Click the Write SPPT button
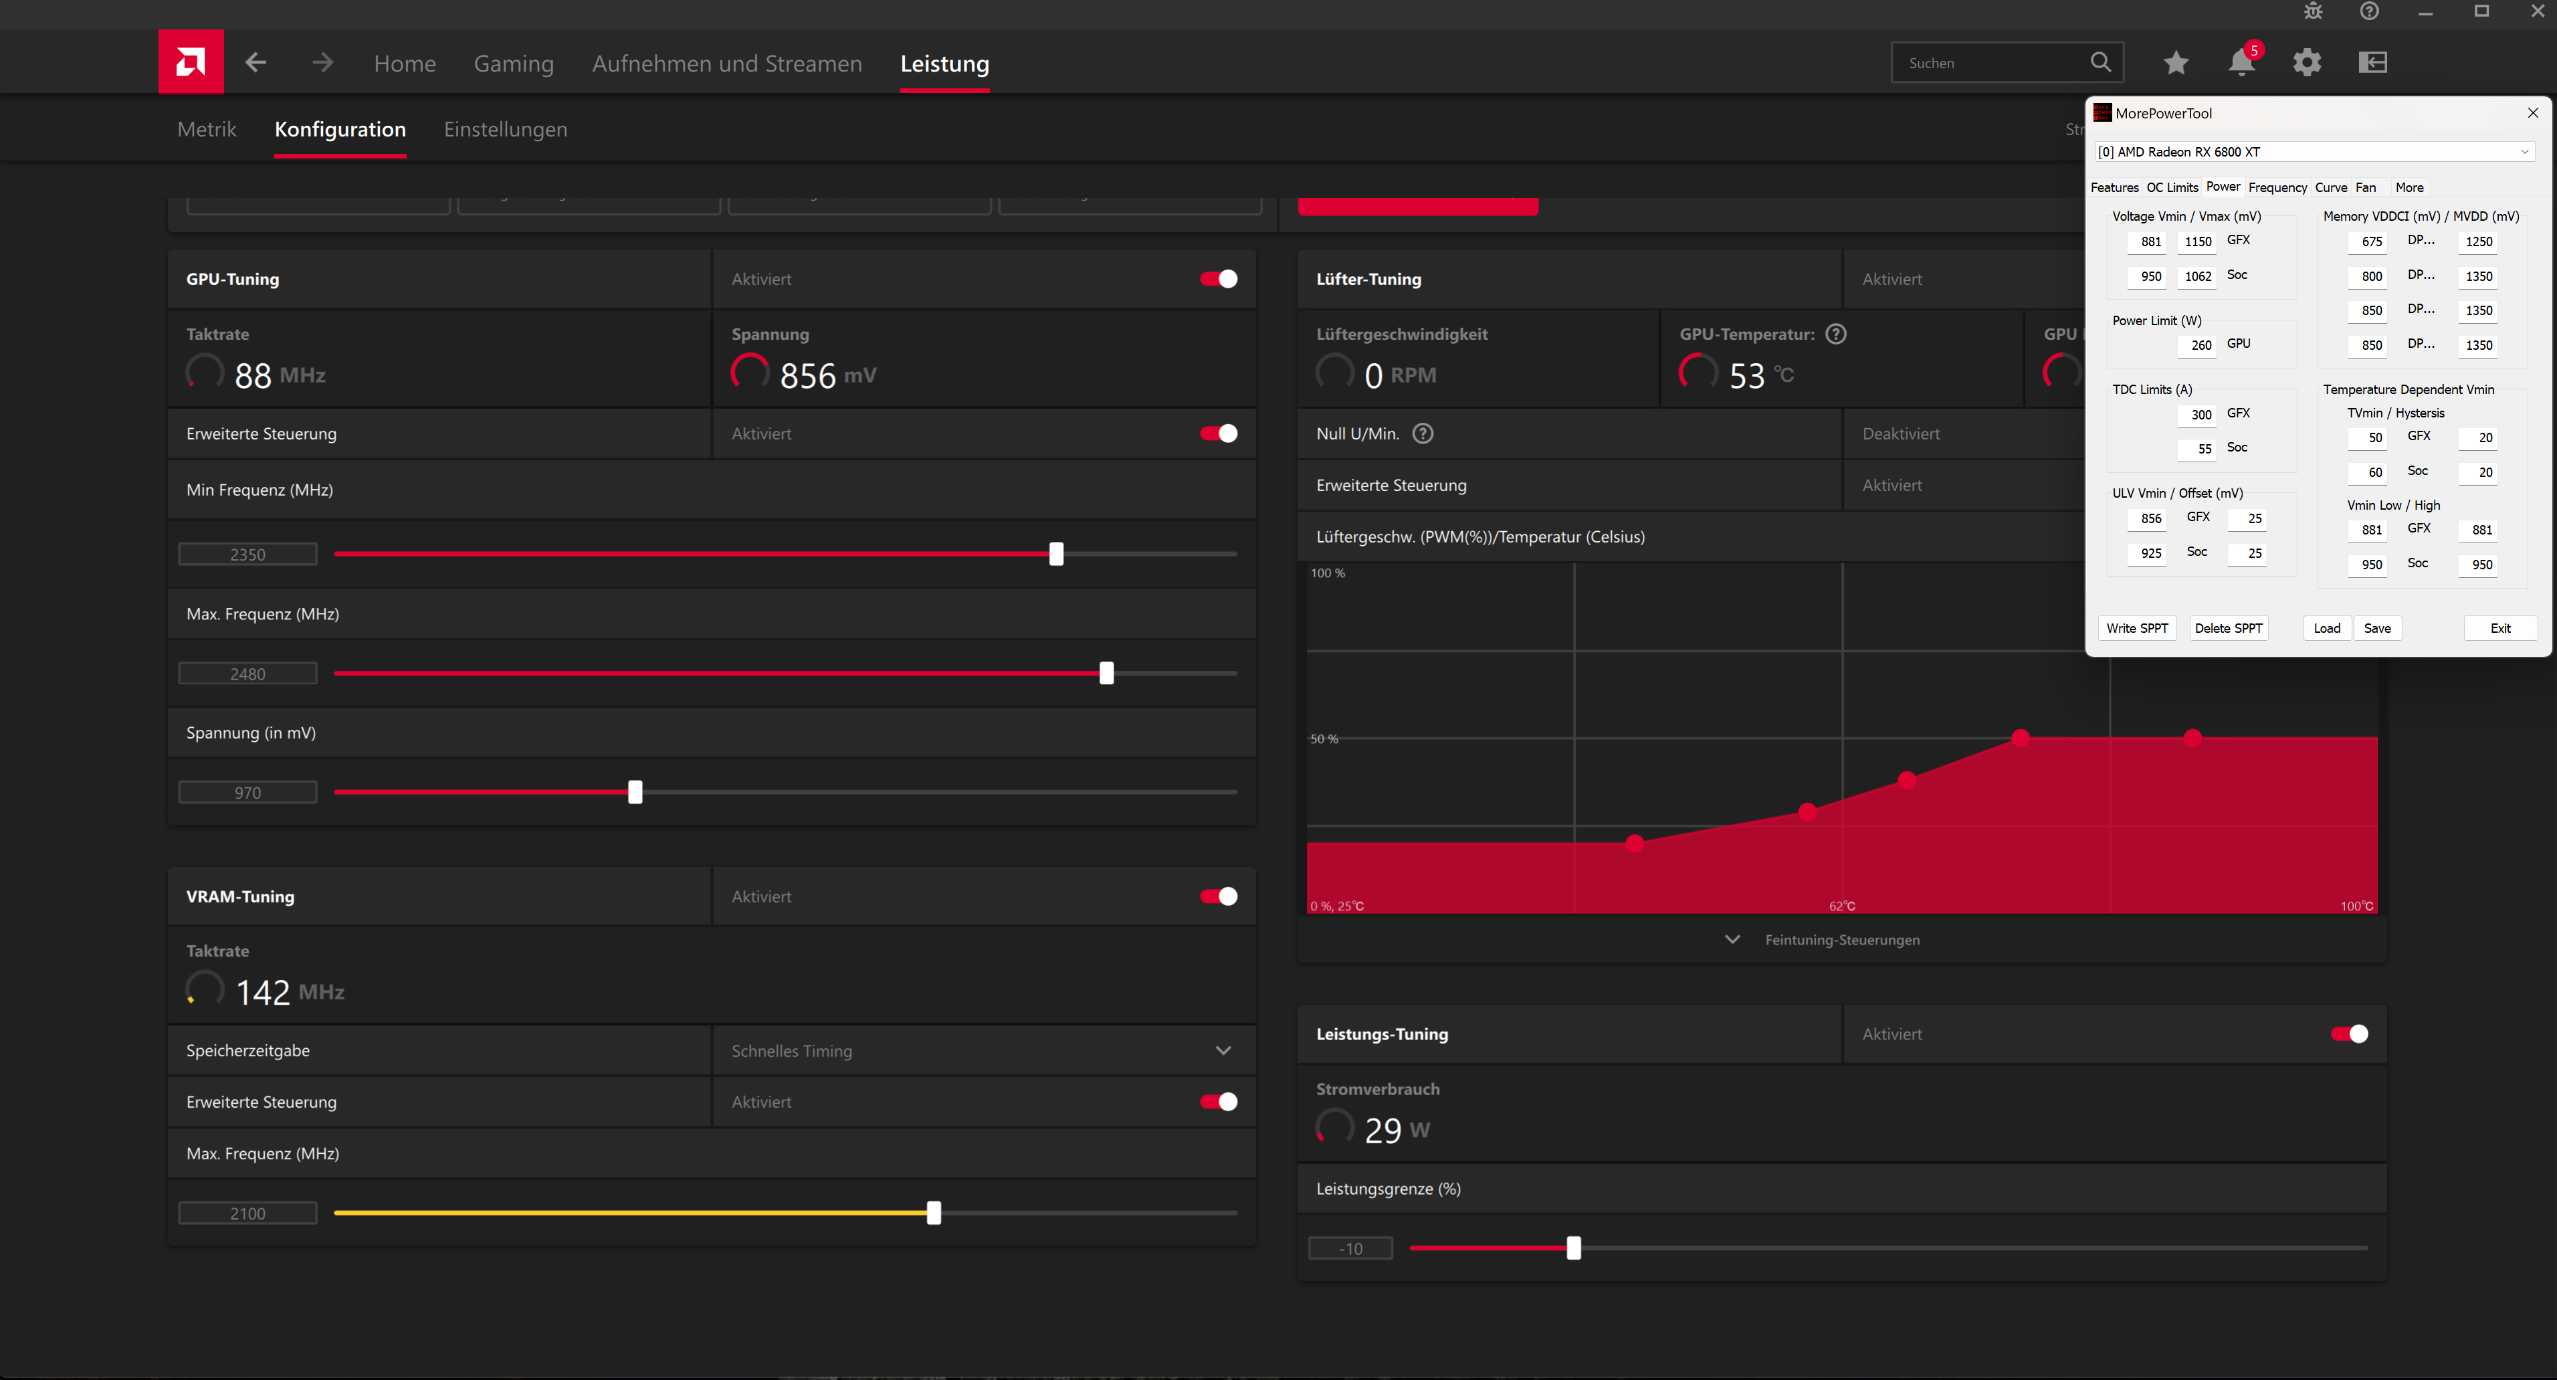 2137,628
